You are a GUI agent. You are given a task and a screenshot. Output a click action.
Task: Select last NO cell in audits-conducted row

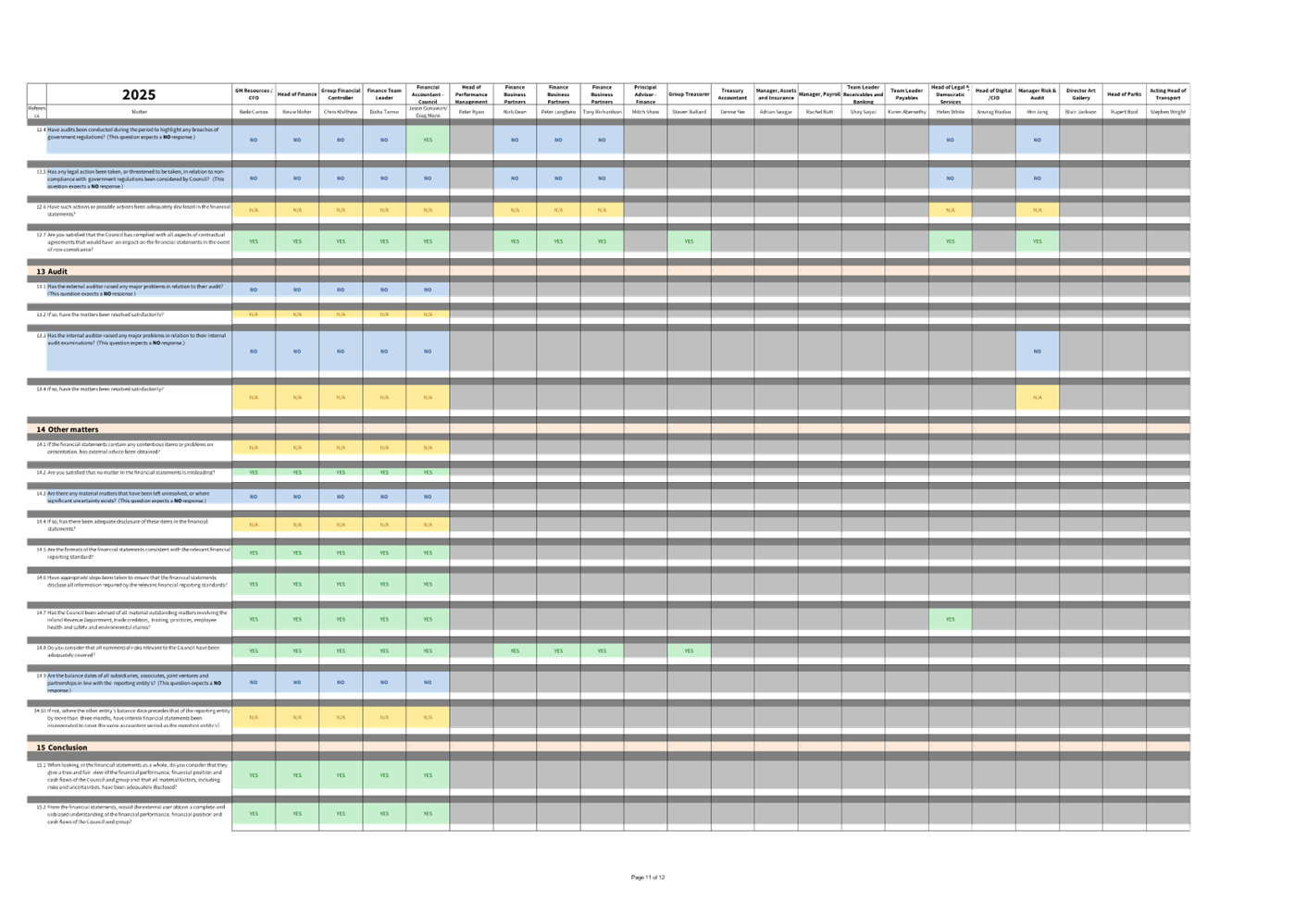[1037, 141]
